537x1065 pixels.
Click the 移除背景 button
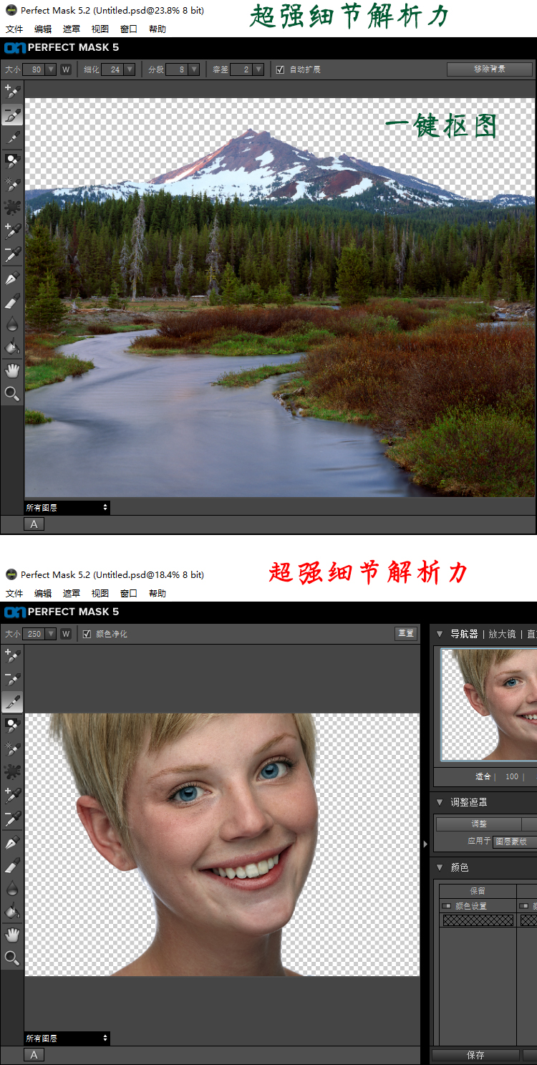click(x=490, y=69)
